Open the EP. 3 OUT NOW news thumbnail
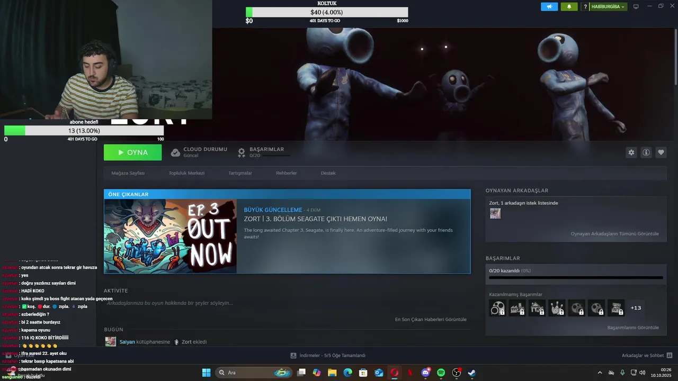The height and width of the screenshot is (381, 678). (x=171, y=236)
